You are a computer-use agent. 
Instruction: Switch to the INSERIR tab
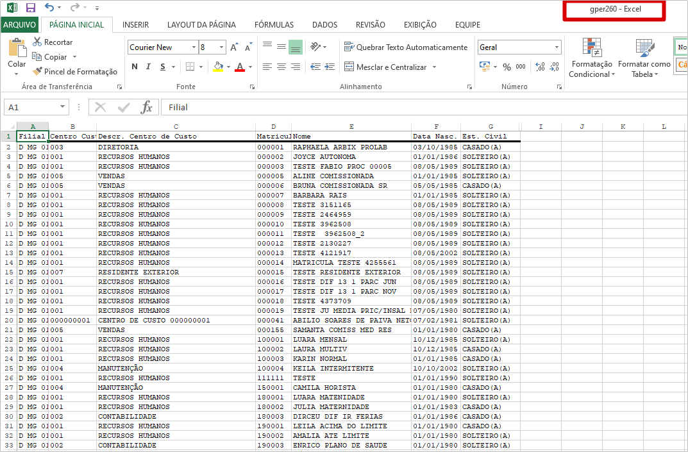coord(135,24)
